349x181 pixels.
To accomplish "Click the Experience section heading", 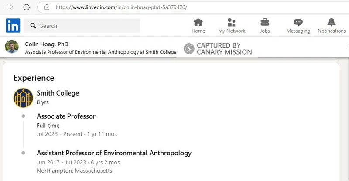I will [x=34, y=78].
